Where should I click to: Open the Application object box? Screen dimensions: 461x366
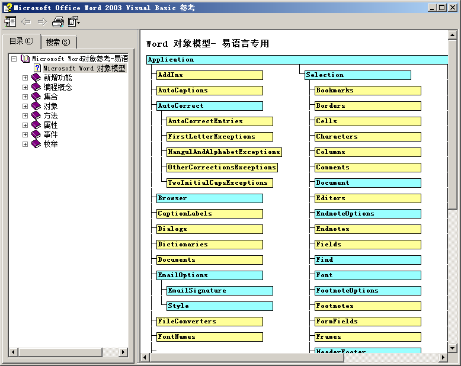pyautogui.click(x=297, y=60)
